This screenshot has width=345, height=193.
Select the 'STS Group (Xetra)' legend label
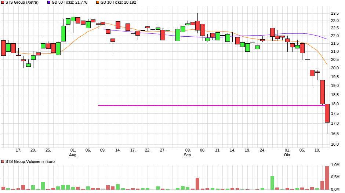pyautogui.click(x=22, y=3)
